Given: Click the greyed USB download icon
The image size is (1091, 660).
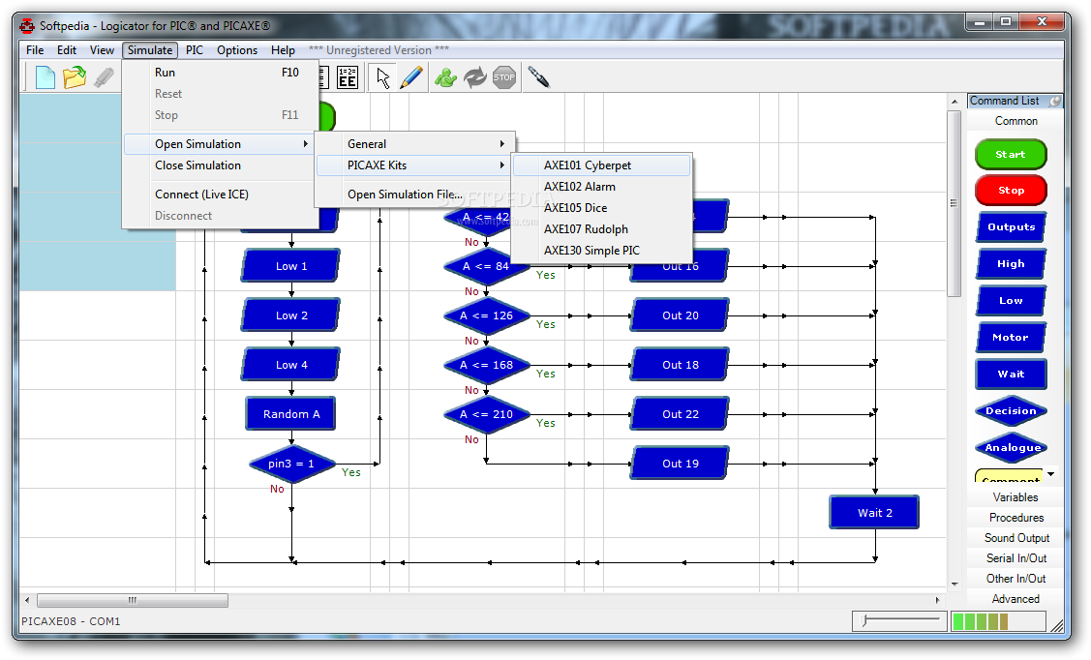Looking at the screenshot, I should click(x=104, y=77).
